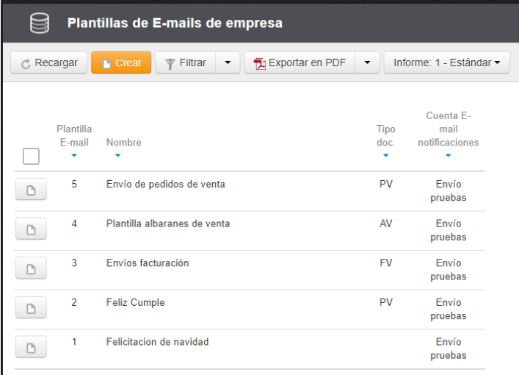The image size is (519, 375).
Task: Open document icon for Feliz Cumple row
Action: click(31, 309)
